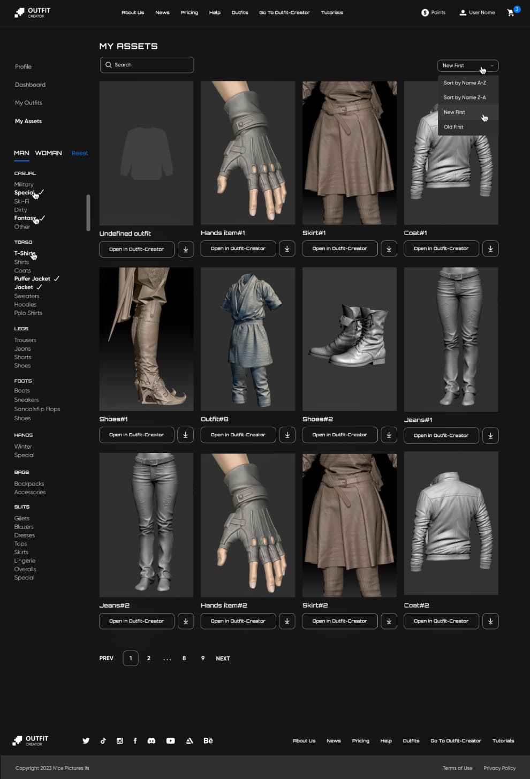
Task: Select Old First sort option
Action: [x=453, y=127]
